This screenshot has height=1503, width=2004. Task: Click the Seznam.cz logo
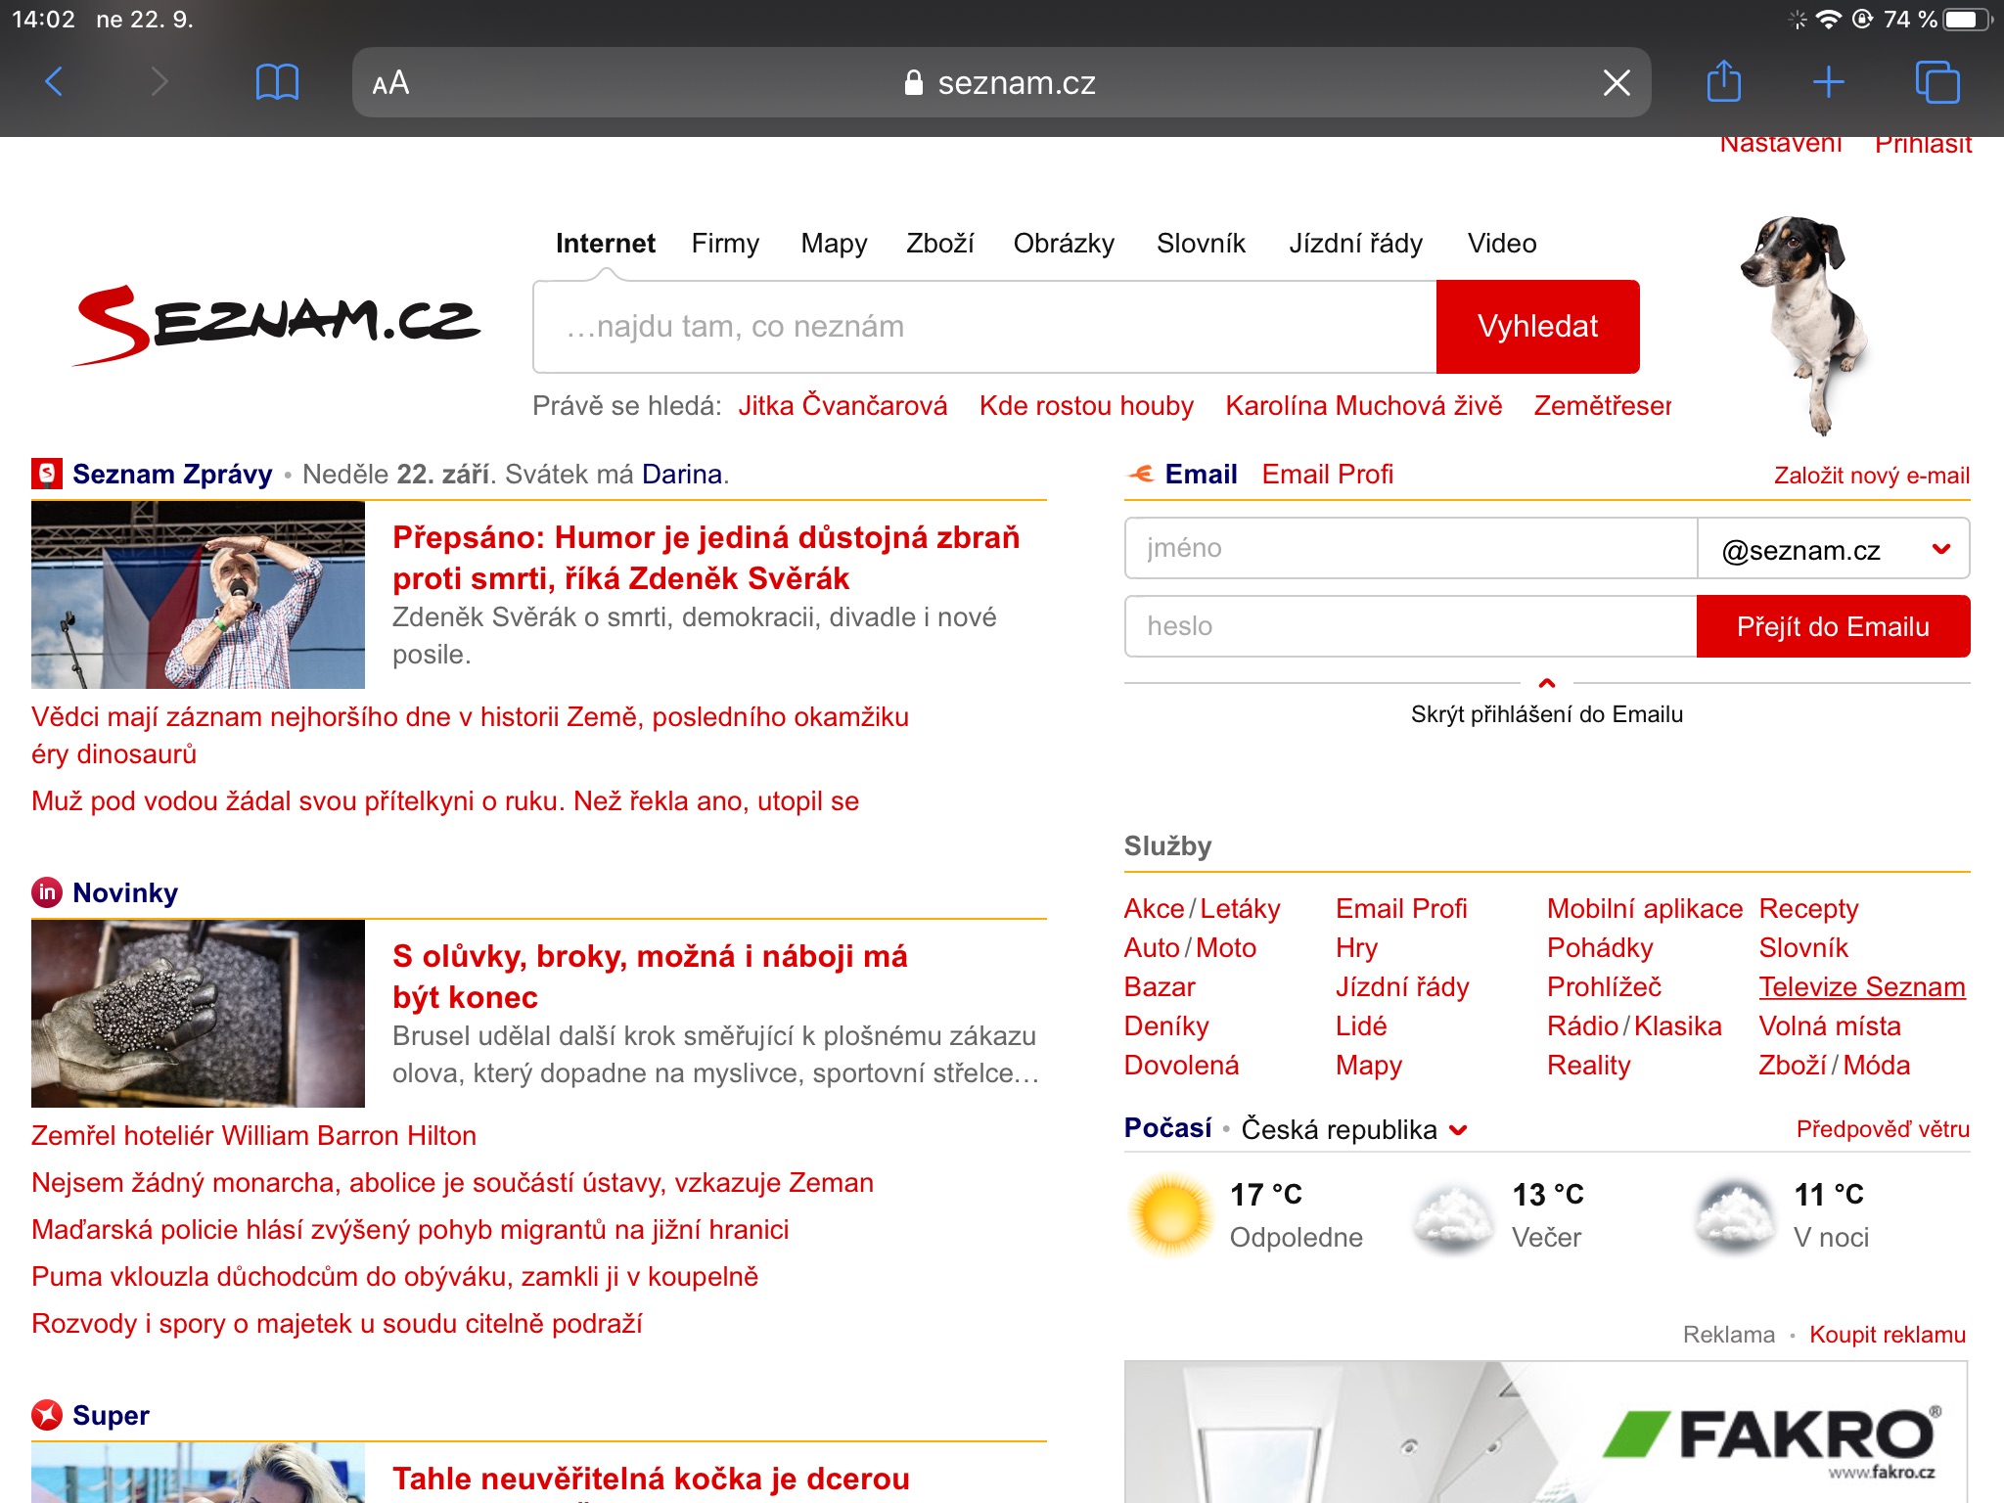(x=276, y=325)
